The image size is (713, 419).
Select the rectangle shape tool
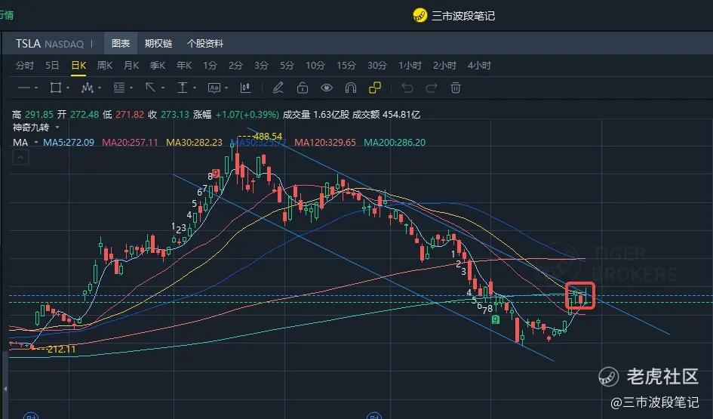[56, 88]
